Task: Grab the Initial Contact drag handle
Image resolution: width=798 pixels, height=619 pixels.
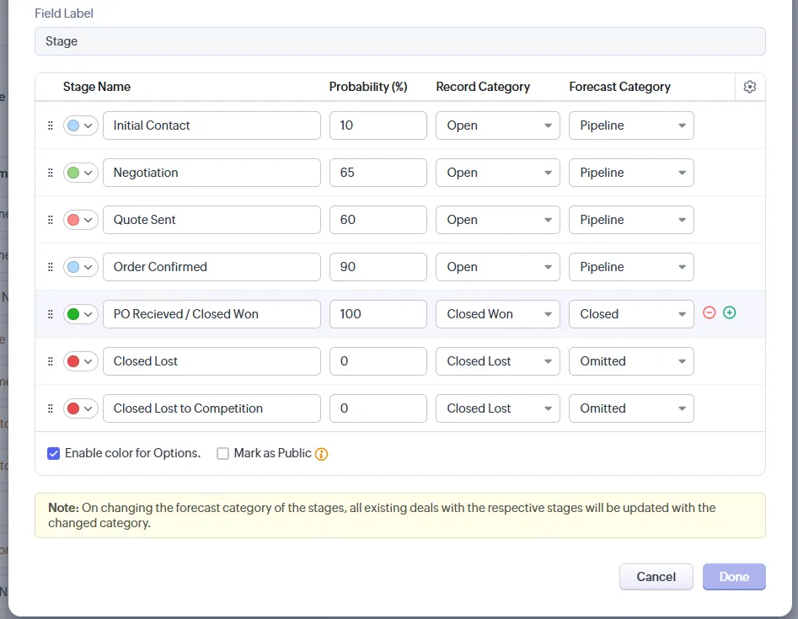Action: click(51, 125)
